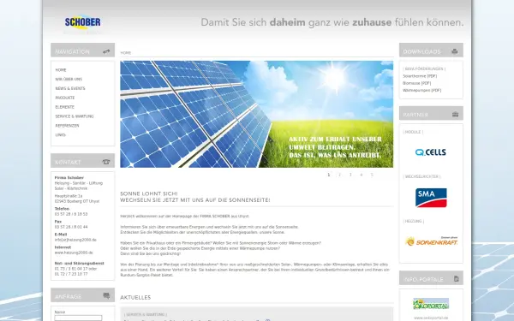Download Wärmepumpen [PDF]

pyautogui.click(x=421, y=91)
